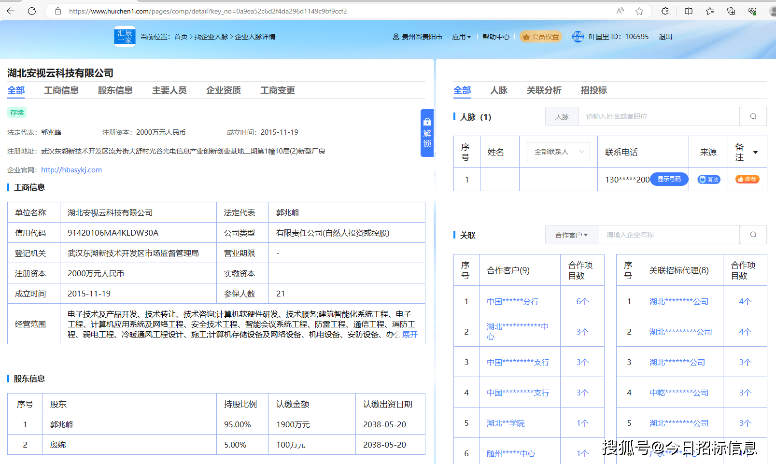
Task: Open the 企业资质 tab
Action: coord(223,90)
